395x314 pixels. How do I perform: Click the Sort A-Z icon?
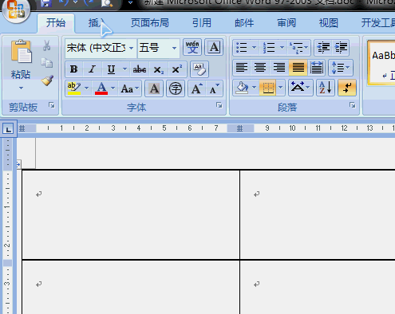pyautogui.click(x=326, y=88)
